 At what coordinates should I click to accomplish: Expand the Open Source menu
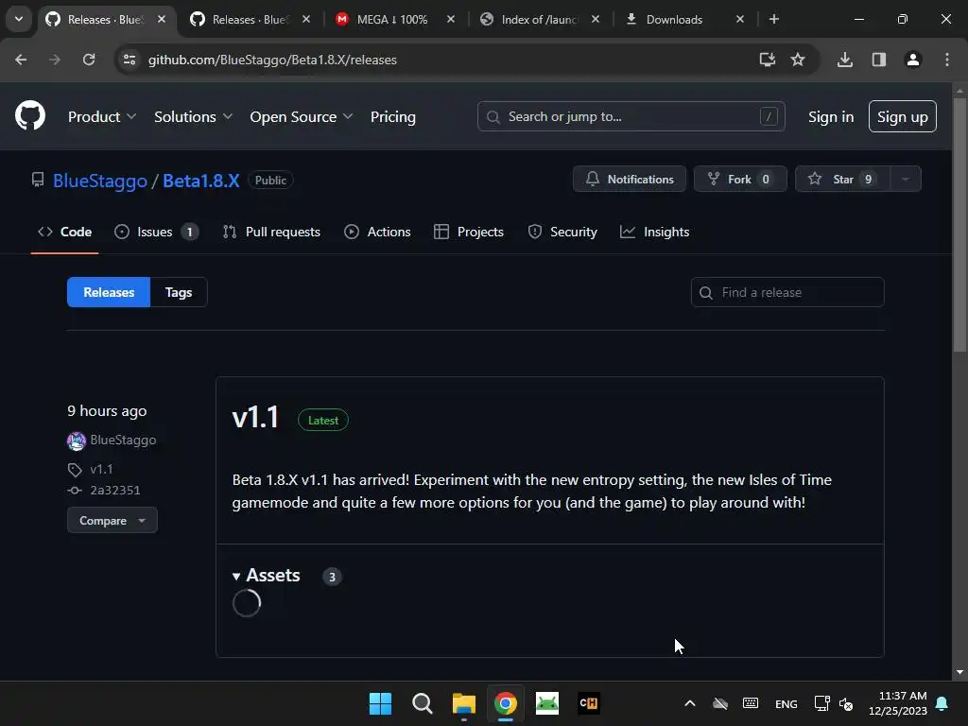pos(302,116)
